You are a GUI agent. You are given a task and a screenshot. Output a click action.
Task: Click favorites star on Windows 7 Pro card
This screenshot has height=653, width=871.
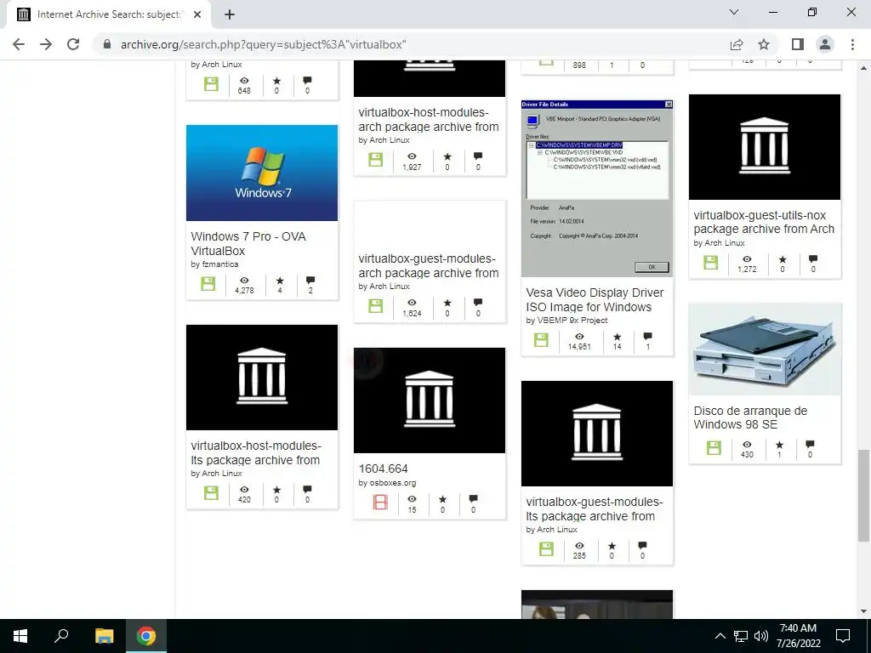click(280, 281)
